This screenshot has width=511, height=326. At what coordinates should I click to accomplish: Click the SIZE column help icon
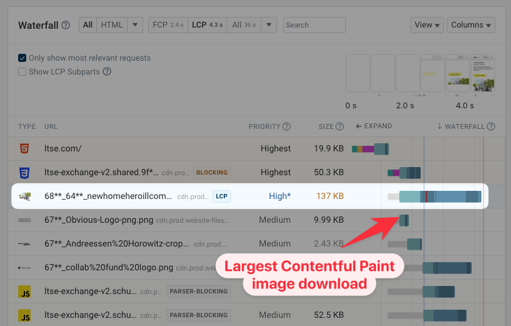coord(340,126)
